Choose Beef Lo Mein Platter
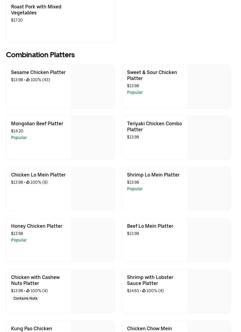The height and width of the screenshot is (332, 241). coord(150,226)
